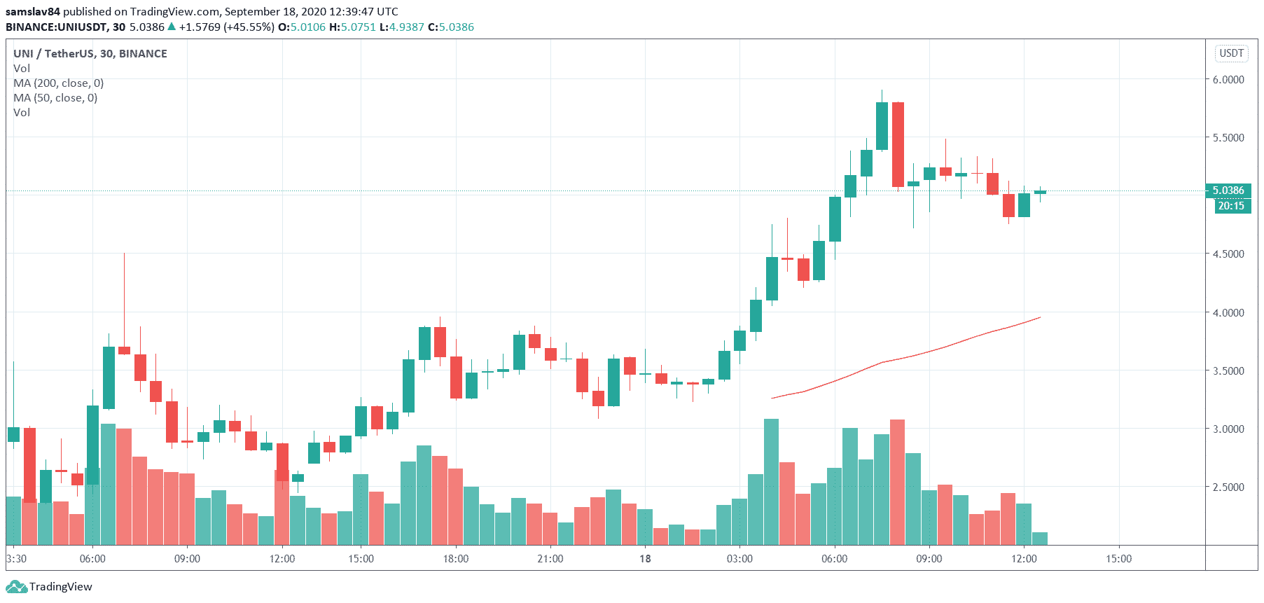The width and height of the screenshot is (1264, 603).
Task: Select the bold date label 18 on time axis
Action: (x=645, y=559)
